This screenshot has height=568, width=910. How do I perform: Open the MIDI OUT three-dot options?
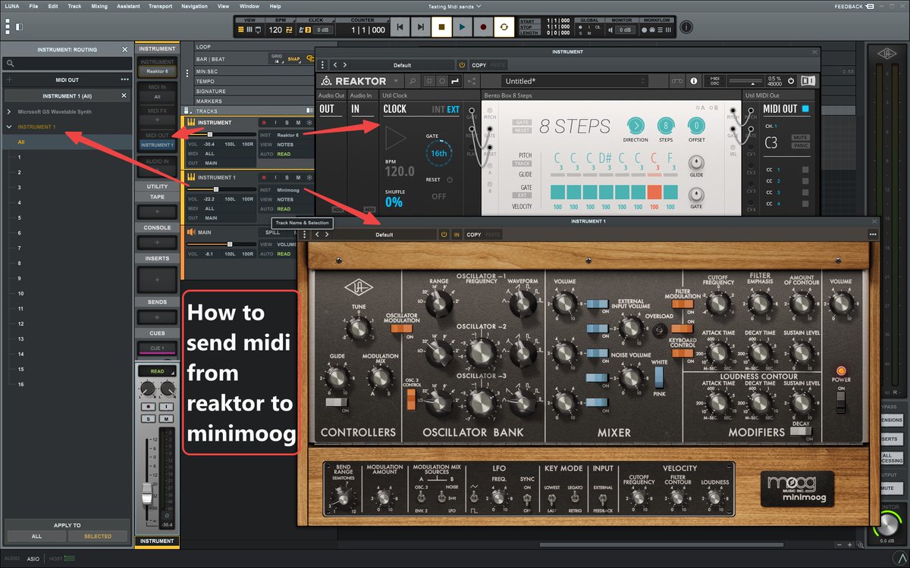click(124, 80)
